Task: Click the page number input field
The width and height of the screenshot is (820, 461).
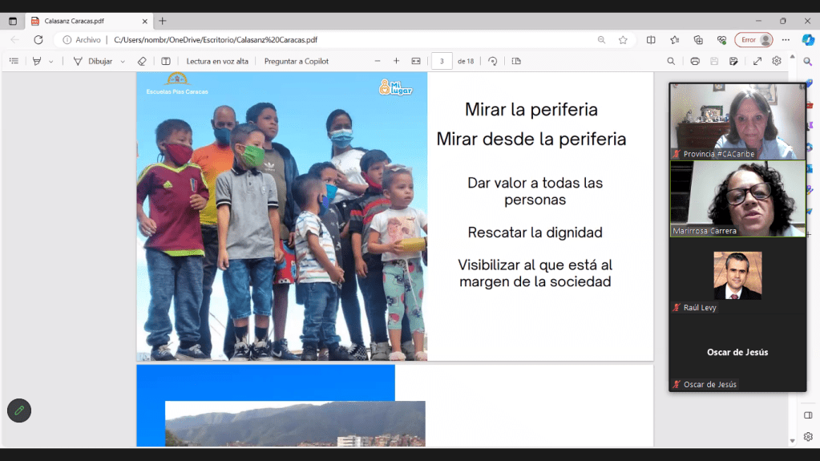Action: (x=442, y=61)
